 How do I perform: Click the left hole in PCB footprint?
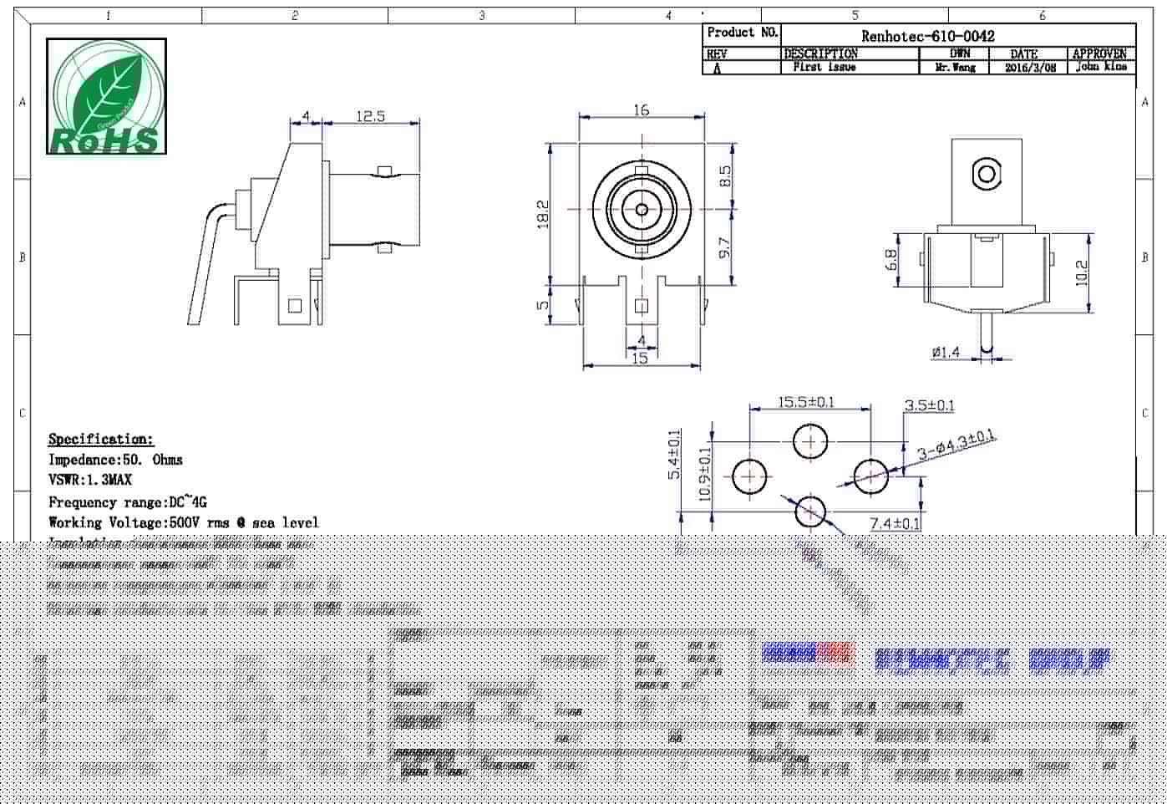pos(749,476)
